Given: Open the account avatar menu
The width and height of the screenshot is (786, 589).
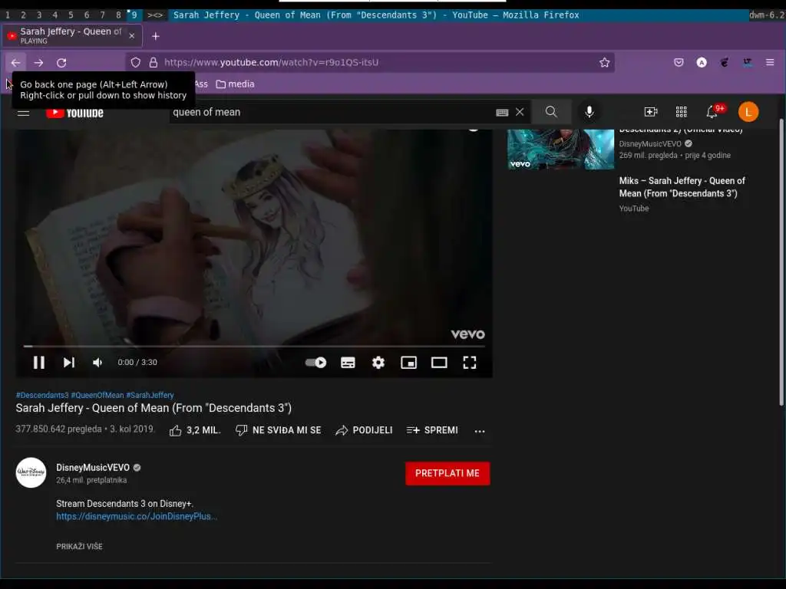Looking at the screenshot, I should pyautogui.click(x=748, y=112).
